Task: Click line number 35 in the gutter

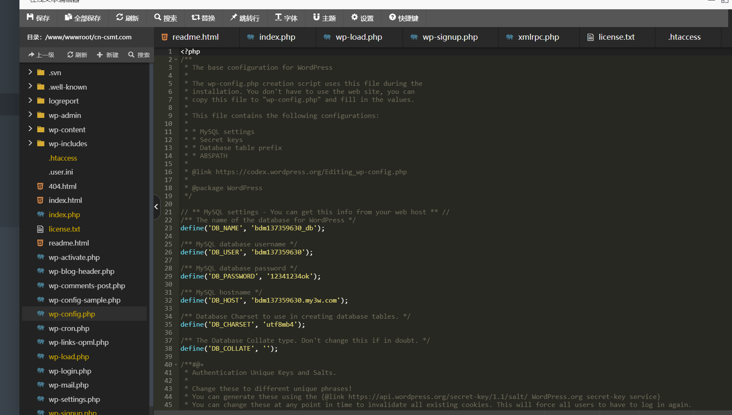Action: point(168,325)
